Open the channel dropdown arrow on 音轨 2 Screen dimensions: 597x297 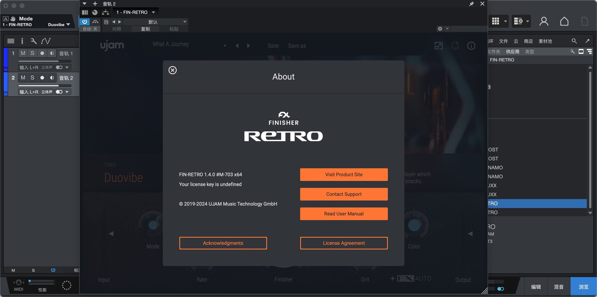[x=67, y=92]
